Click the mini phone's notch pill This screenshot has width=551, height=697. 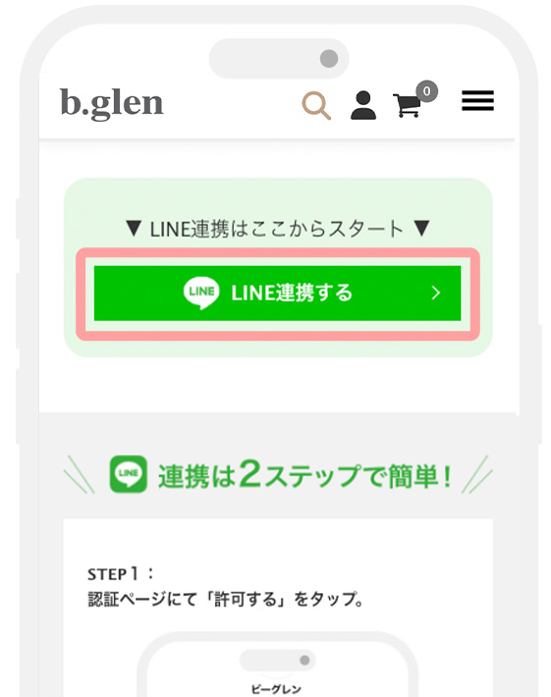point(278,660)
